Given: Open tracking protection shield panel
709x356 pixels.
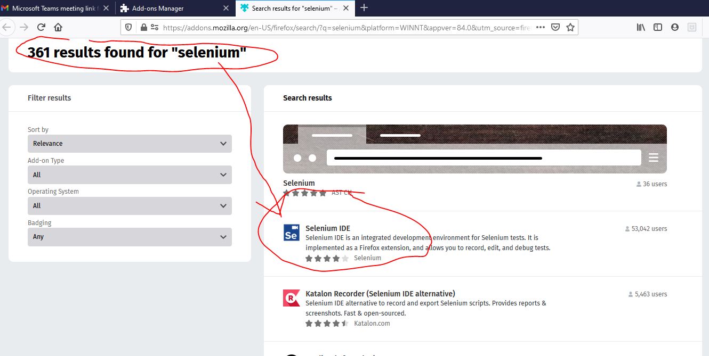Looking at the screenshot, I should (x=128, y=27).
